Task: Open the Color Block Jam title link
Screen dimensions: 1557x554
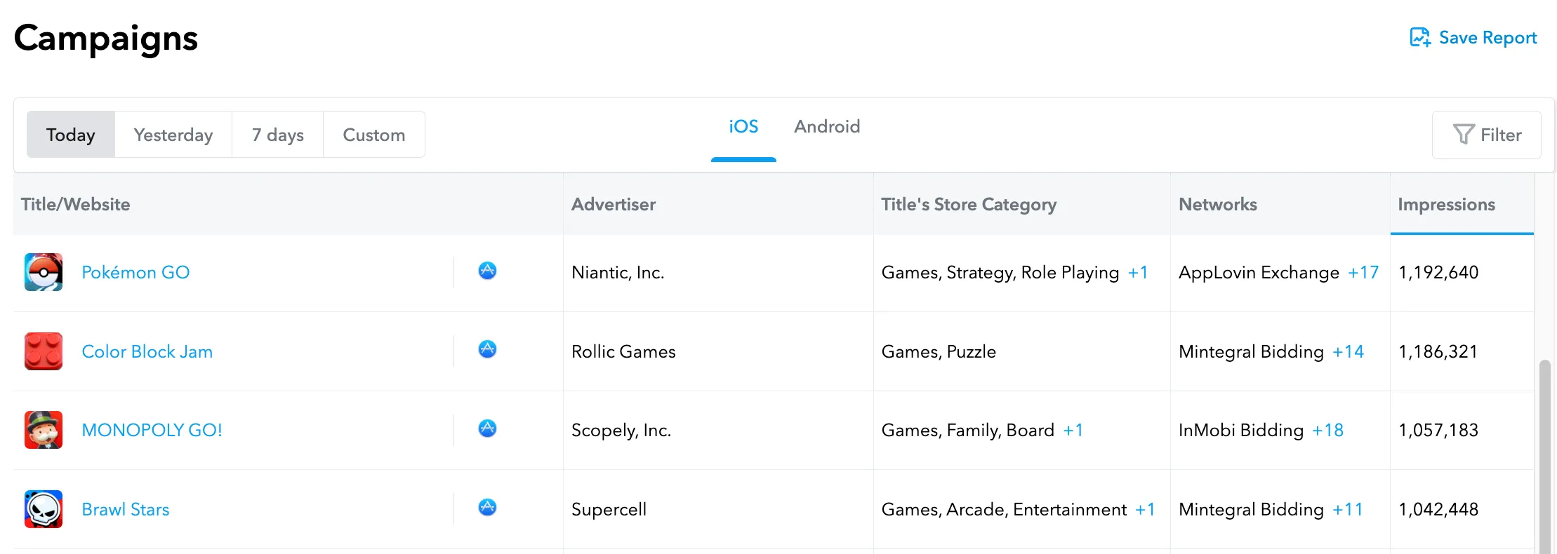Action: coord(147,352)
